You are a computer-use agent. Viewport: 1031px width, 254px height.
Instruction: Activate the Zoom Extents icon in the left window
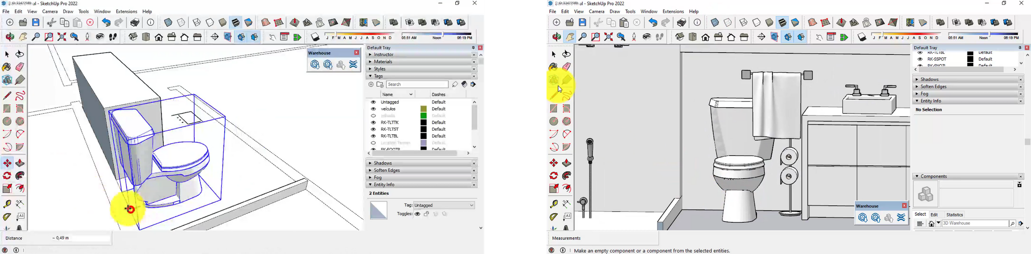[62, 37]
